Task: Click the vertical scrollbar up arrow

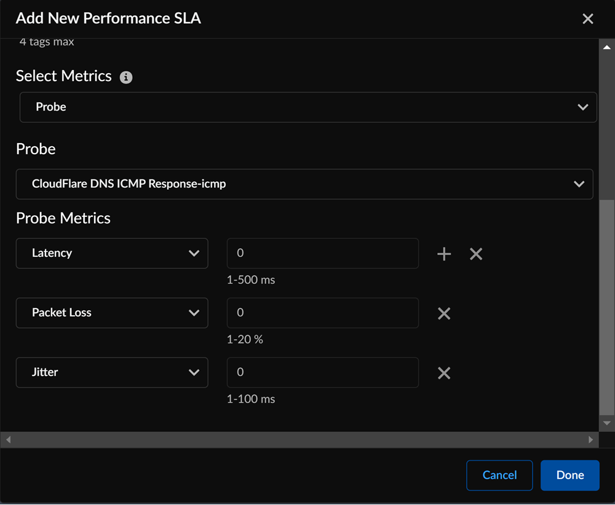Action: 607,47
